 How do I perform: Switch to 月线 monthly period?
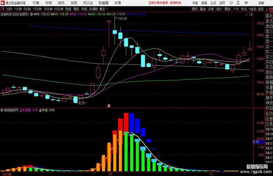[x=84, y=9]
